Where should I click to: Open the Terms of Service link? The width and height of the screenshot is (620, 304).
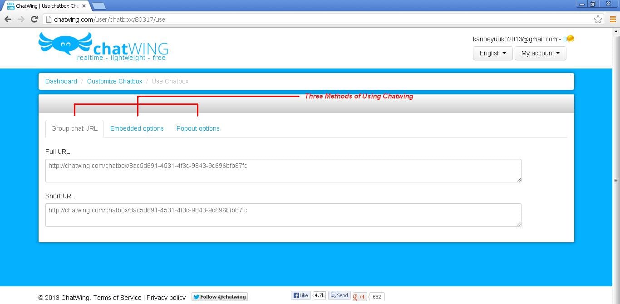point(117,298)
